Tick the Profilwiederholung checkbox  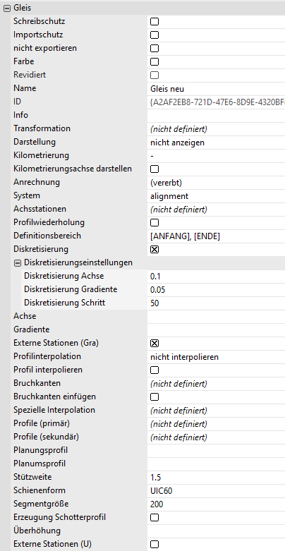click(x=154, y=223)
